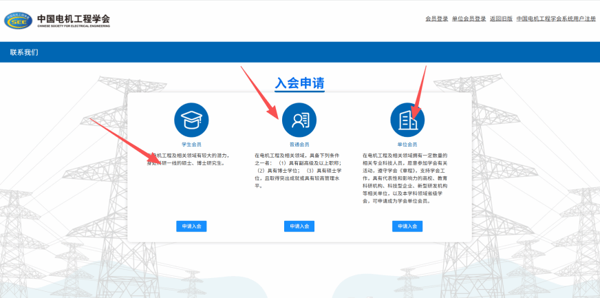
Task: Select the ordinary member person card icon
Action: coord(299,120)
